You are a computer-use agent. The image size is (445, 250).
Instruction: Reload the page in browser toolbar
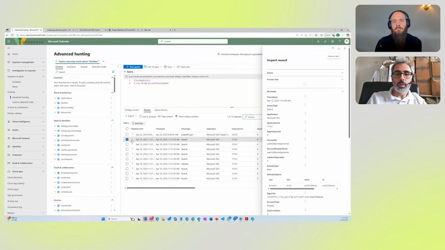click(x=12, y=35)
